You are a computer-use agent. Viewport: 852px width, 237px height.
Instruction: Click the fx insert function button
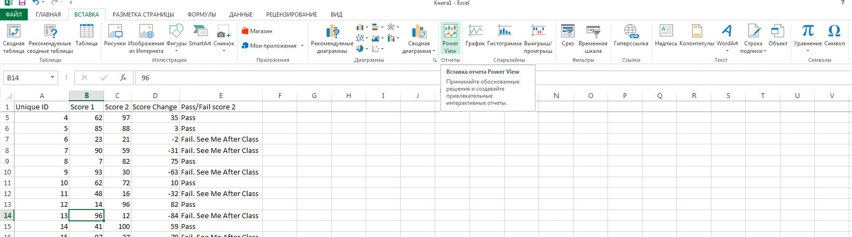[123, 78]
